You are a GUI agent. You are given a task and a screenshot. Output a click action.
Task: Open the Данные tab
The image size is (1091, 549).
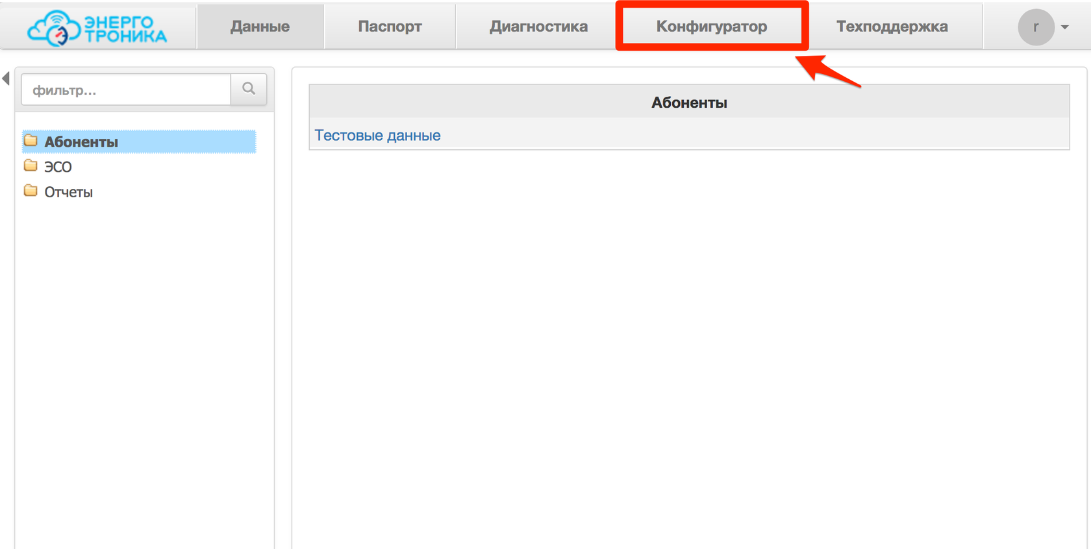click(260, 27)
